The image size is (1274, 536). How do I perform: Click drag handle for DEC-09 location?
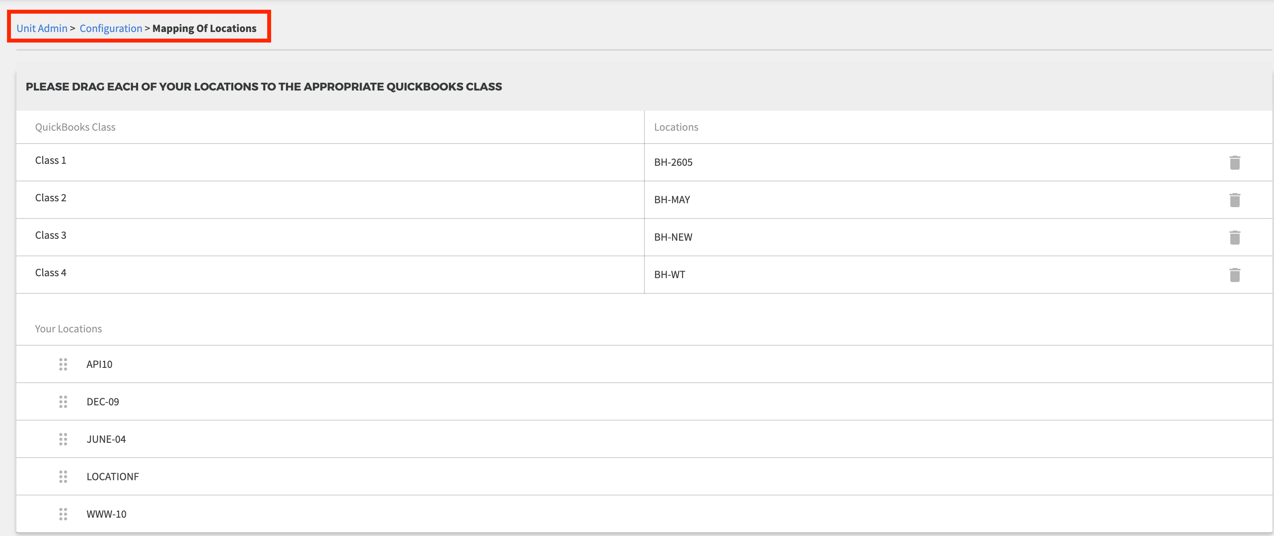63,402
